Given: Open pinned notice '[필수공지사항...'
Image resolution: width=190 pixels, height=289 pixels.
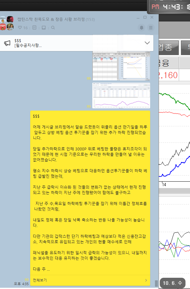Looking at the screenshot, I should click(28, 45).
